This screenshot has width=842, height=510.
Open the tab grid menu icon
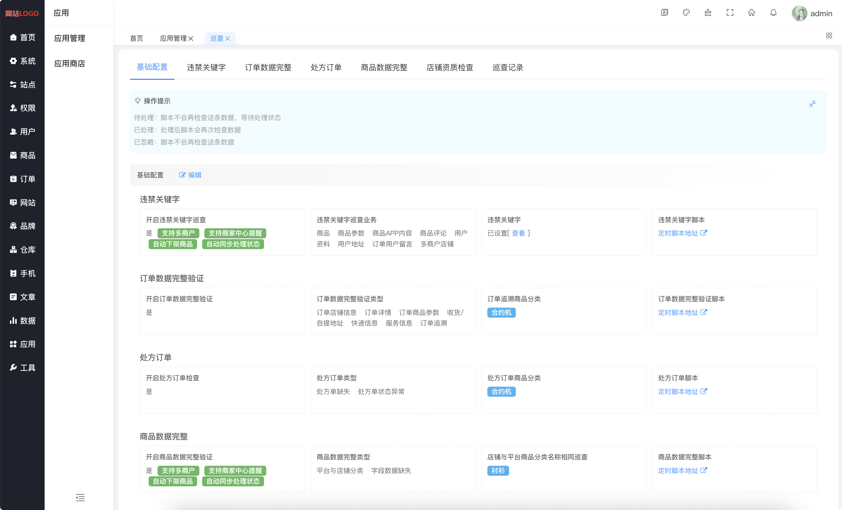coord(829,35)
